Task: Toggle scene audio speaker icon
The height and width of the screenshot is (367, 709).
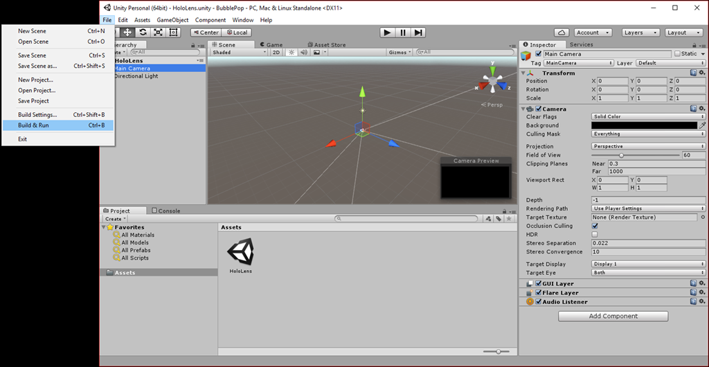Action: click(x=304, y=53)
